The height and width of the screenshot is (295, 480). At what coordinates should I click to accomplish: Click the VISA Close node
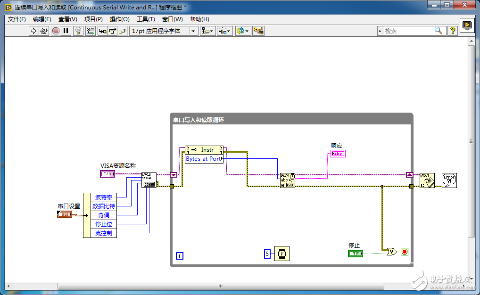click(427, 180)
